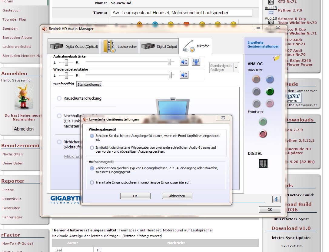This screenshot has height=252, width=329.
Task: Open the Digital Output(Optical) tab
Action: (74, 47)
